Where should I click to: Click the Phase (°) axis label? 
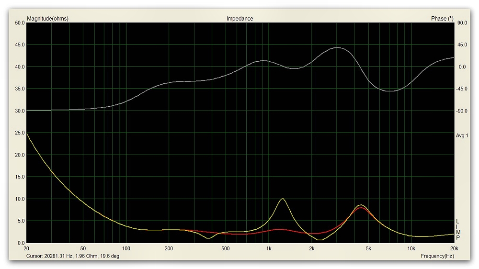[442, 19]
